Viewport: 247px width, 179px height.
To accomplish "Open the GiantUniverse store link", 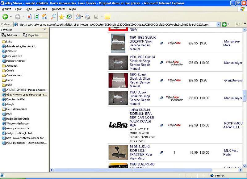I will coord(233,80).
